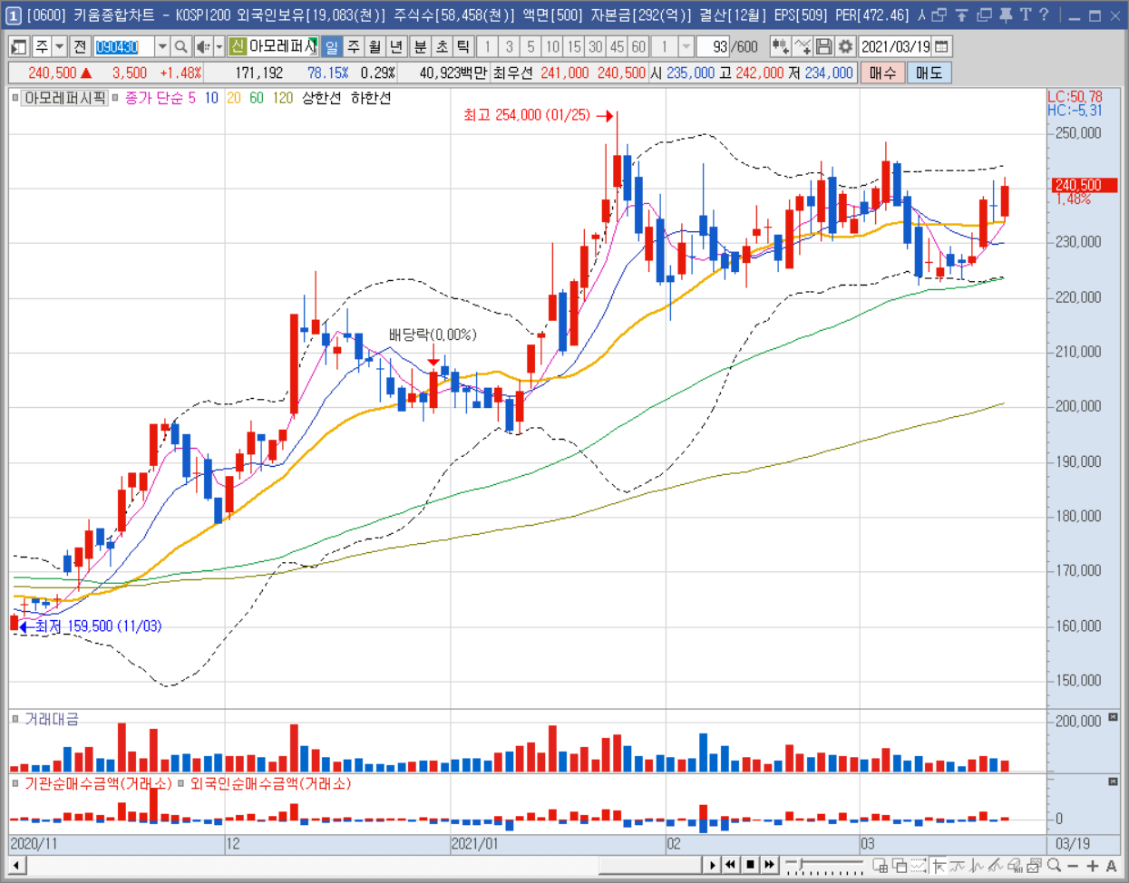Click the horizontal scrollbar left arrow

point(16,865)
